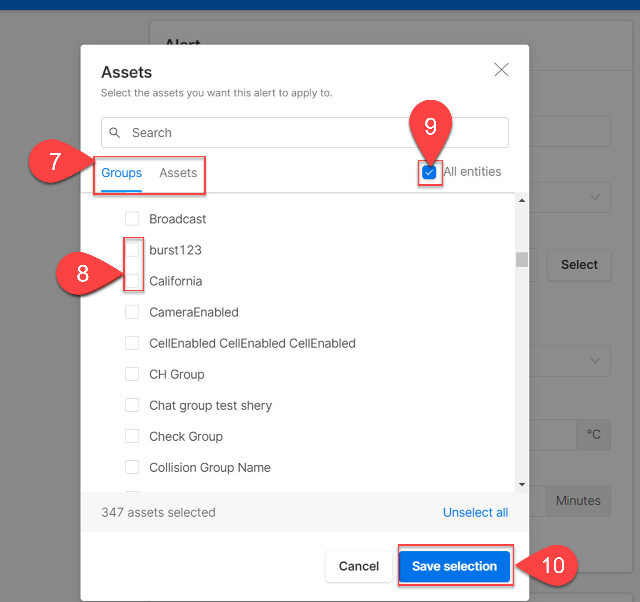Switch to the Assets tab
Image resolution: width=640 pixels, height=602 pixels.
[x=178, y=173]
